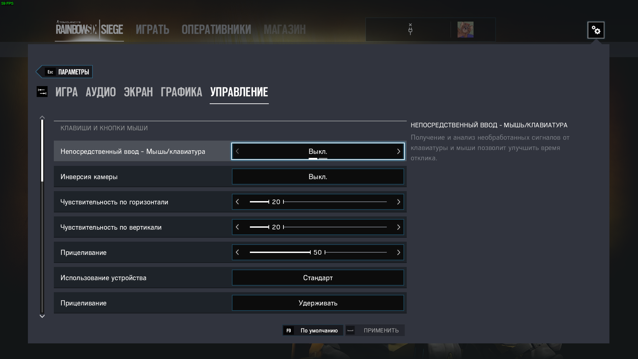Click the Rainbow Six Siege logo
The image size is (638, 359).
[x=89, y=29]
